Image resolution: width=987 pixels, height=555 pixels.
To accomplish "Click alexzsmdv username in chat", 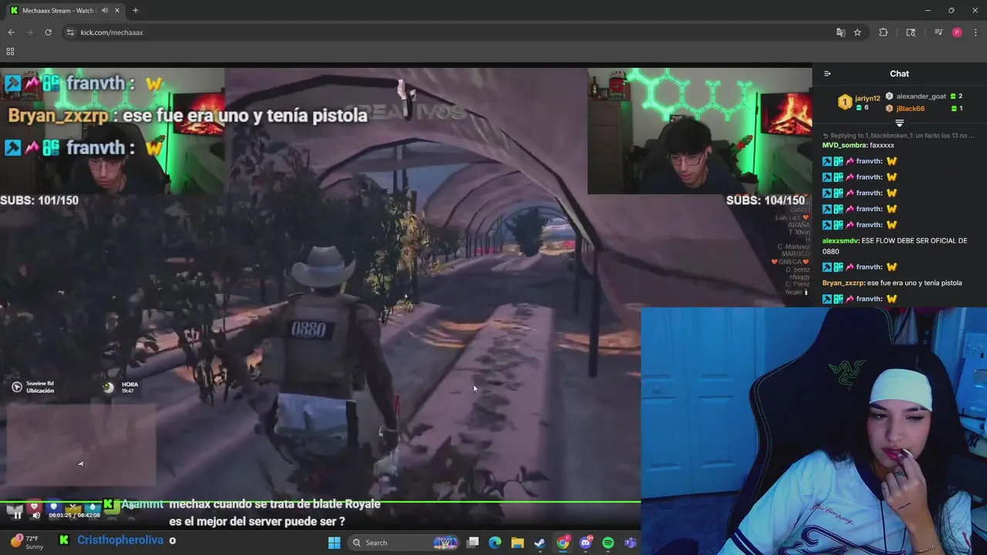I will click(x=840, y=240).
